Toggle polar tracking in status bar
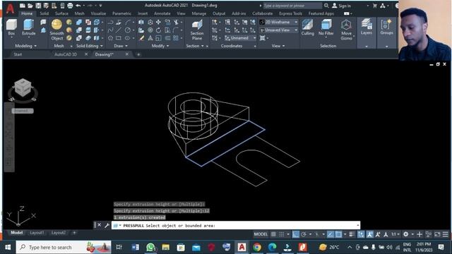452x254 pixels. [x=304, y=234]
